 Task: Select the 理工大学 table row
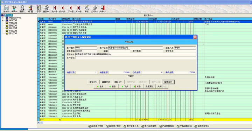coord(145,105)
